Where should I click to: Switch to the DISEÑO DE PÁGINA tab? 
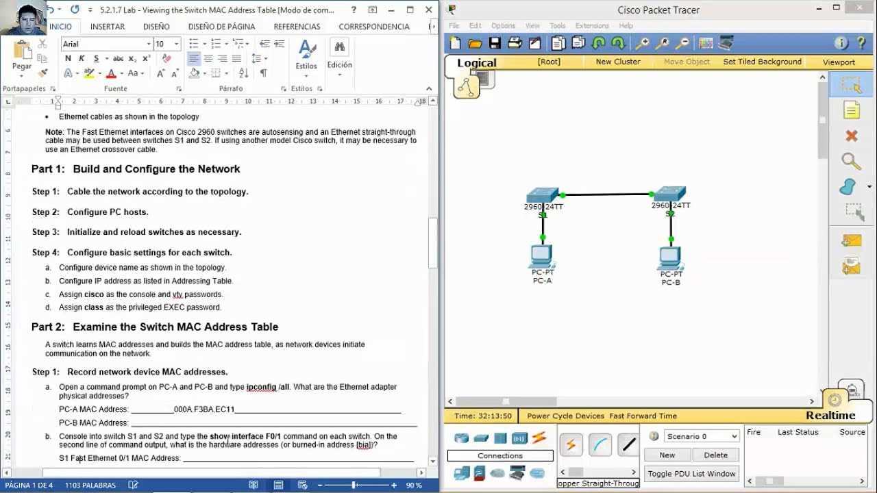[221, 27]
